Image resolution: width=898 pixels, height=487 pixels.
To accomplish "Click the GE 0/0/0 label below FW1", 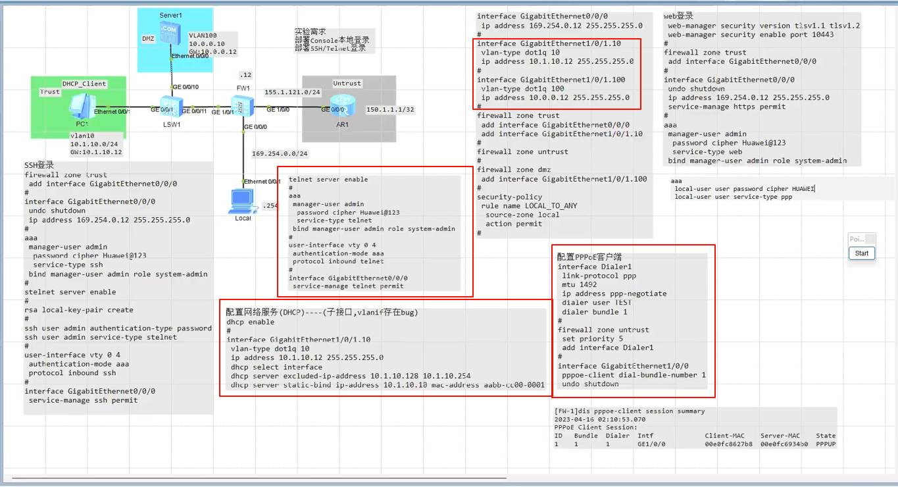I will [255, 126].
